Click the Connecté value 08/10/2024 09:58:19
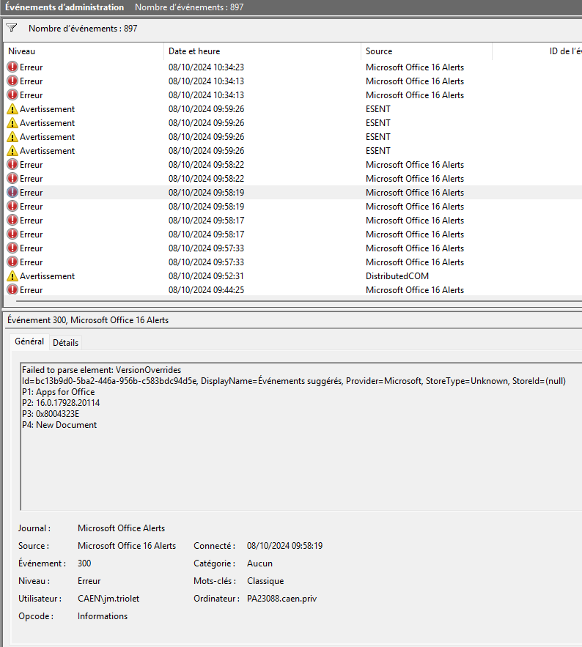Image resolution: width=582 pixels, height=647 pixels. point(285,546)
